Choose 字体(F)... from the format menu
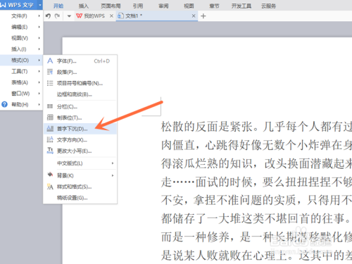This screenshot has height=264, width=352. (x=80, y=61)
